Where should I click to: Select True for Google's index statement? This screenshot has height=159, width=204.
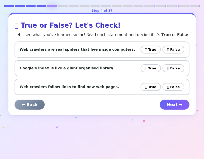tap(150, 68)
